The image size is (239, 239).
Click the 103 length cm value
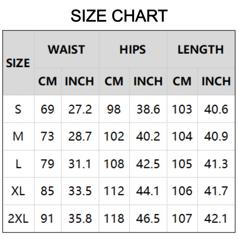tap(182, 109)
